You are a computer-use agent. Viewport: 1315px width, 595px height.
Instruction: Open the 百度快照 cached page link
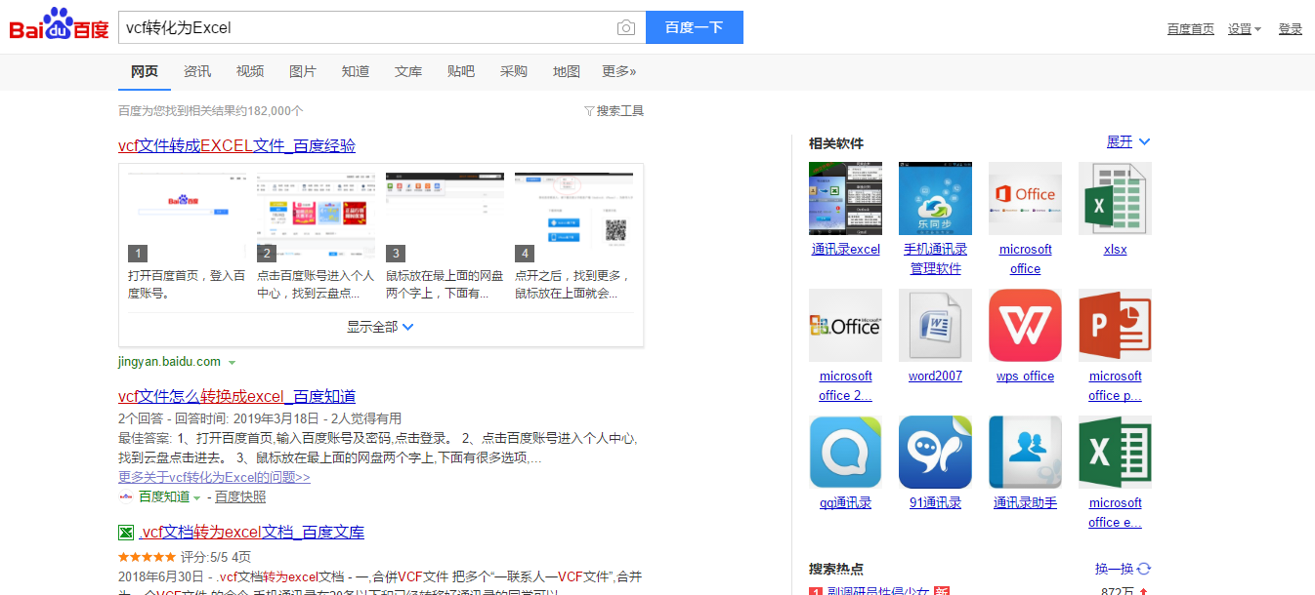(240, 496)
